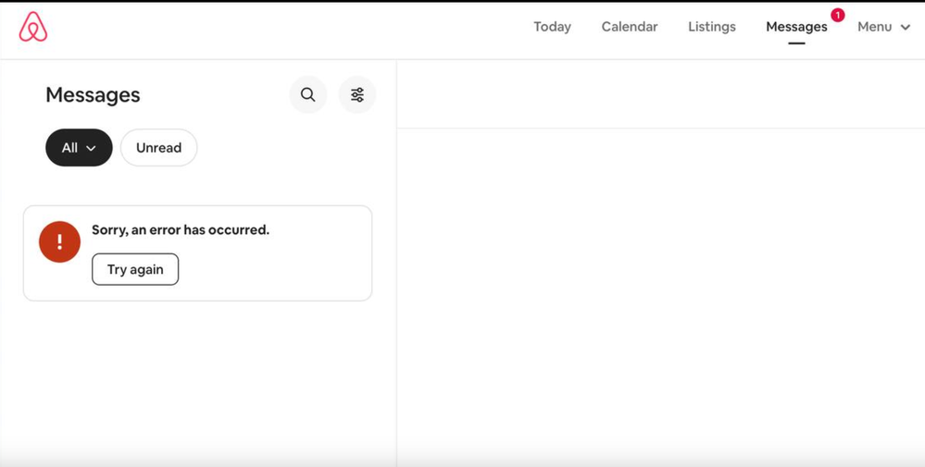Open the Menu label in the header
This screenshot has height=467, width=925.
874,27
